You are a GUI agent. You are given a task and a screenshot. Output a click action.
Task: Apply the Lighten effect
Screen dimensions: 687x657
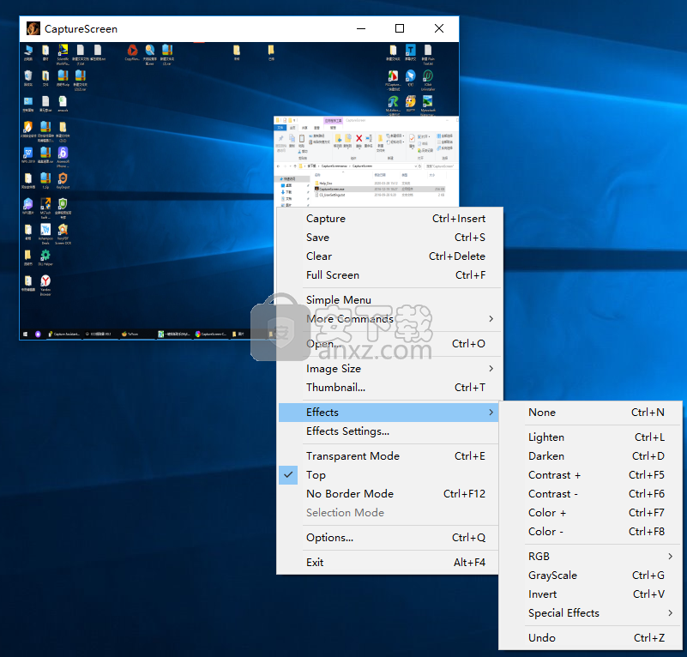(x=591, y=437)
